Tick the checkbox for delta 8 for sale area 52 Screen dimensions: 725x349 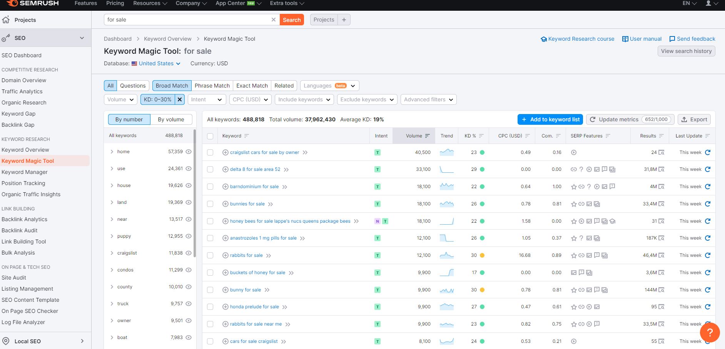(210, 169)
